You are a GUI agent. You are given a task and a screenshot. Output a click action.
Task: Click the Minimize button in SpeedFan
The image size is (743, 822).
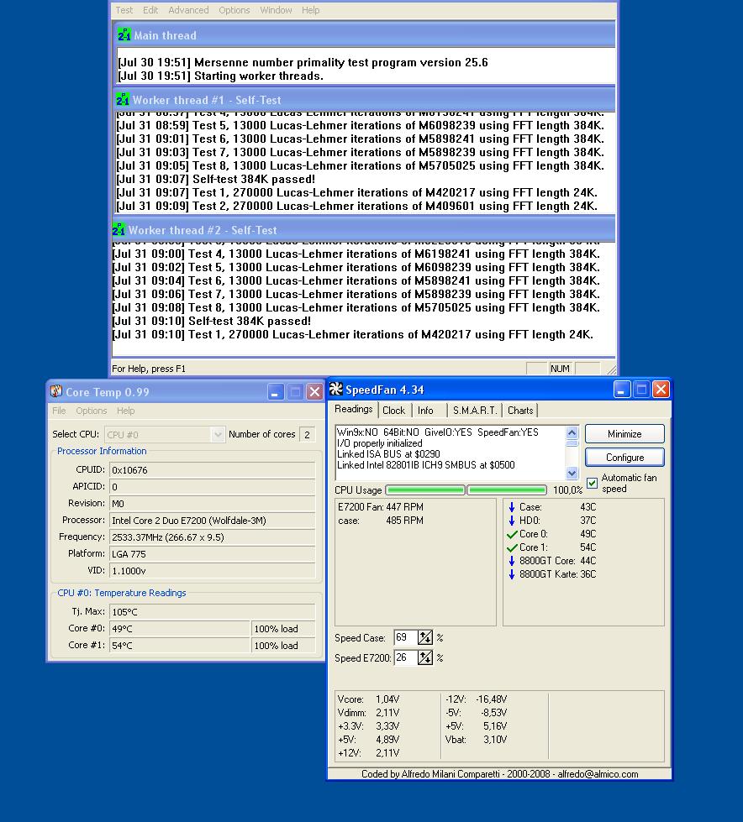click(x=624, y=434)
